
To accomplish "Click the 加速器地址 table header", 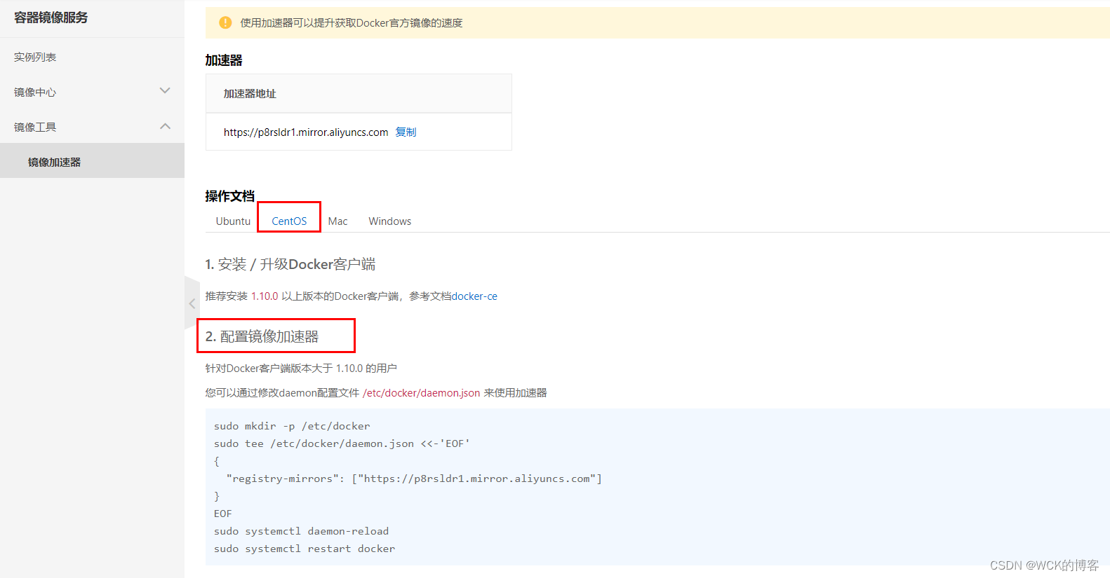I will coord(250,93).
